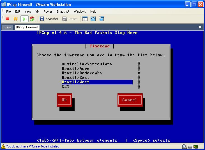Close the current tab with X

click(200, 27)
